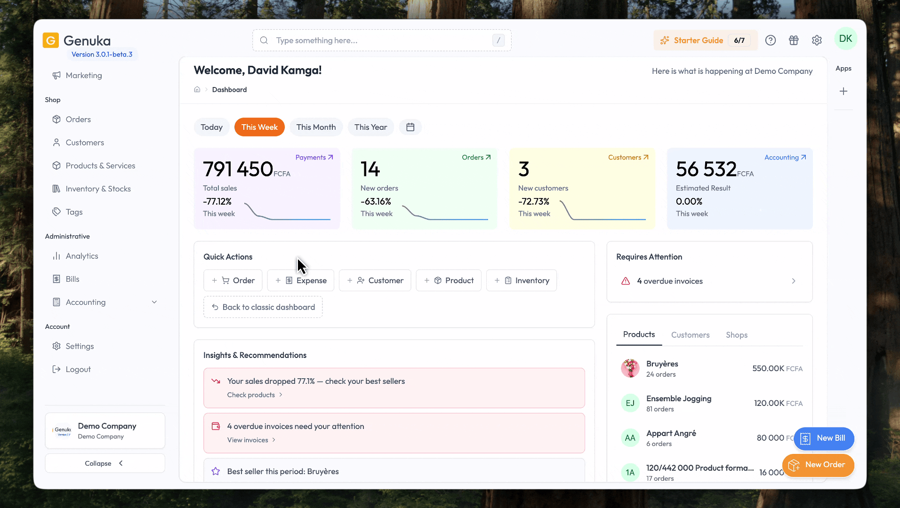Open the custom date calendar icon
This screenshot has width=900, height=508.
pyautogui.click(x=410, y=127)
